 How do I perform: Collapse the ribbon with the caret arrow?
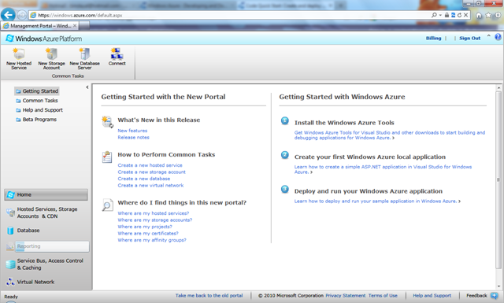click(x=488, y=35)
